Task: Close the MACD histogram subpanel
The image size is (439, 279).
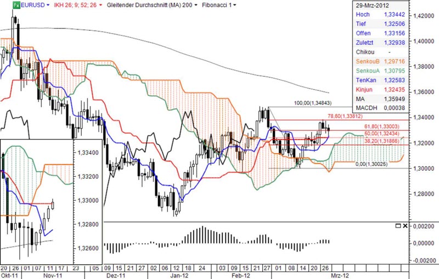Action: [405, 226]
